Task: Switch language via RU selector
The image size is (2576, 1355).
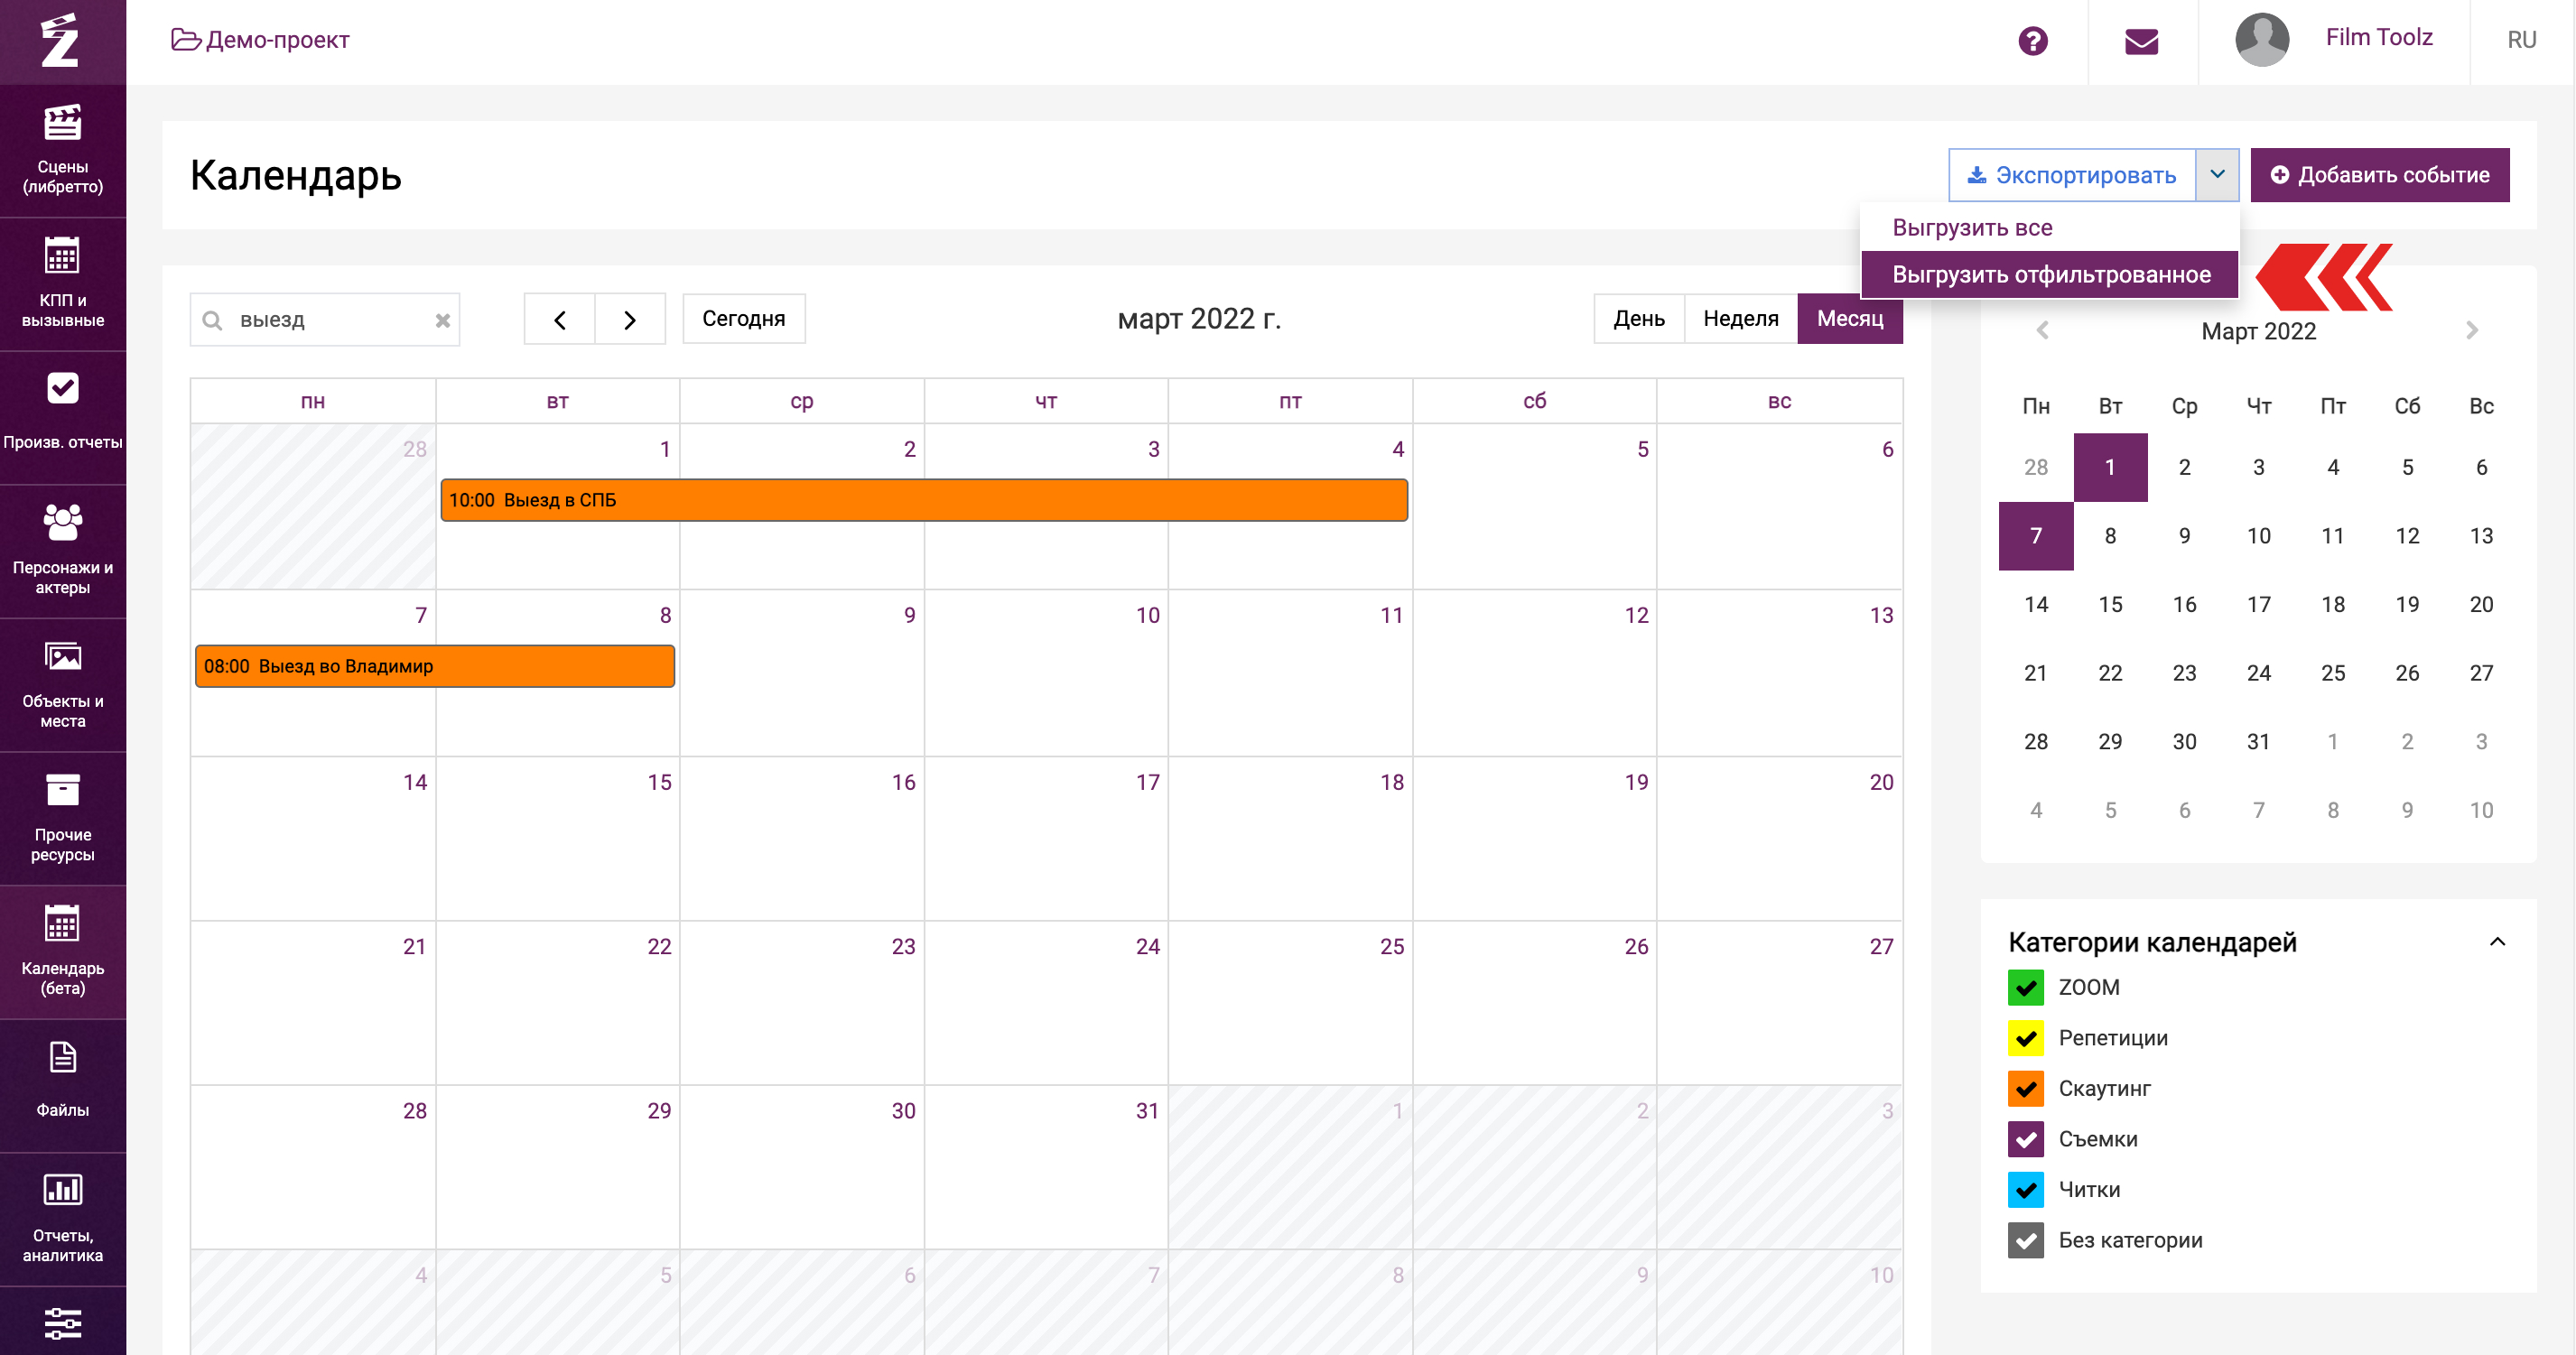Action: click(x=2521, y=40)
